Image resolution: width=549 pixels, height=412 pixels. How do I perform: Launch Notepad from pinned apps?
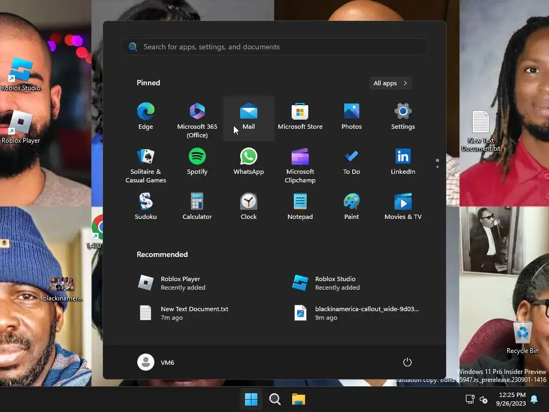point(300,207)
